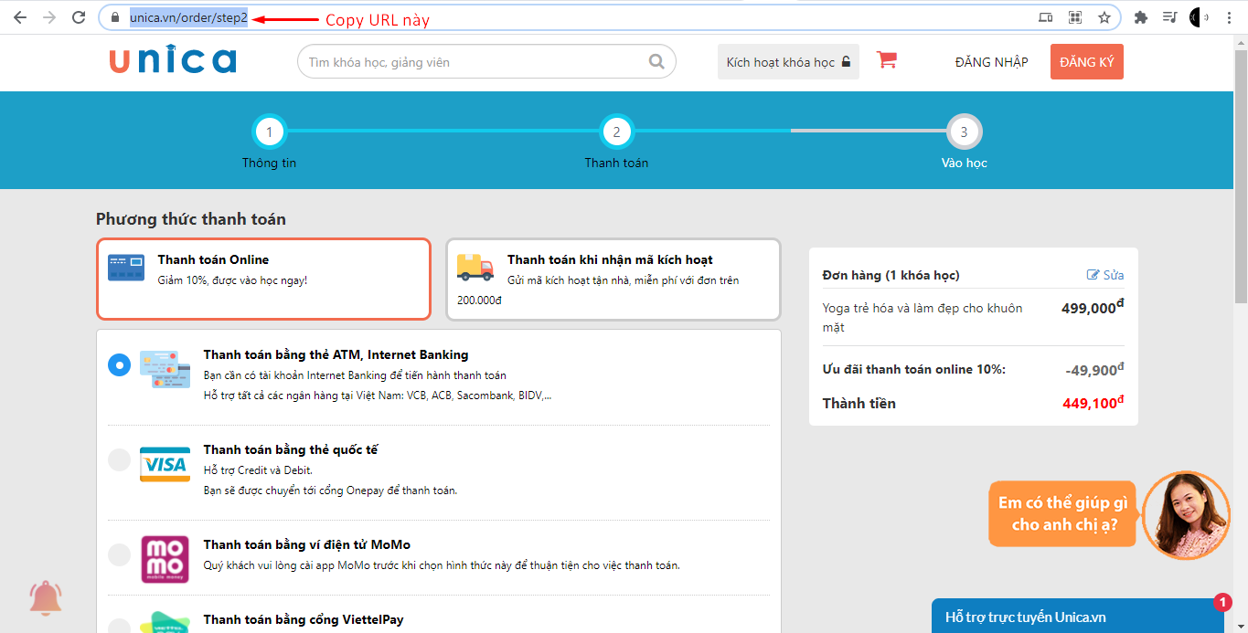
Task: Click the send to your devices icon
Action: 1046,17
